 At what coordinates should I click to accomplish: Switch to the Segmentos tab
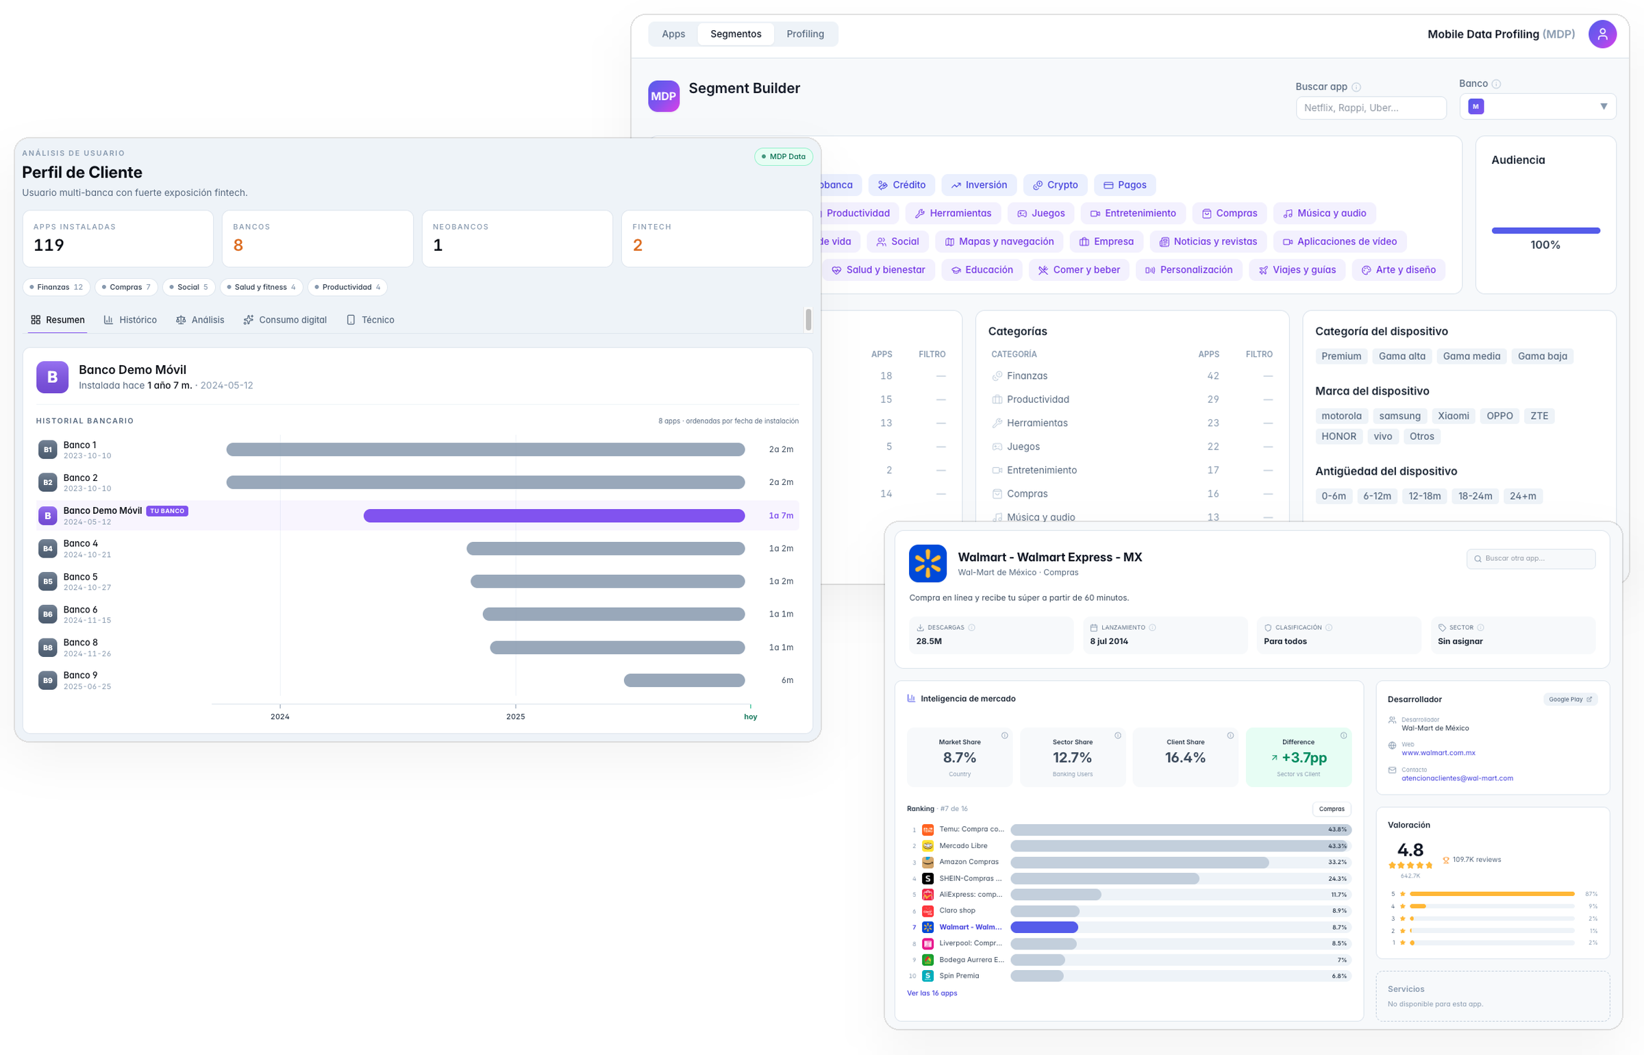[x=736, y=34]
